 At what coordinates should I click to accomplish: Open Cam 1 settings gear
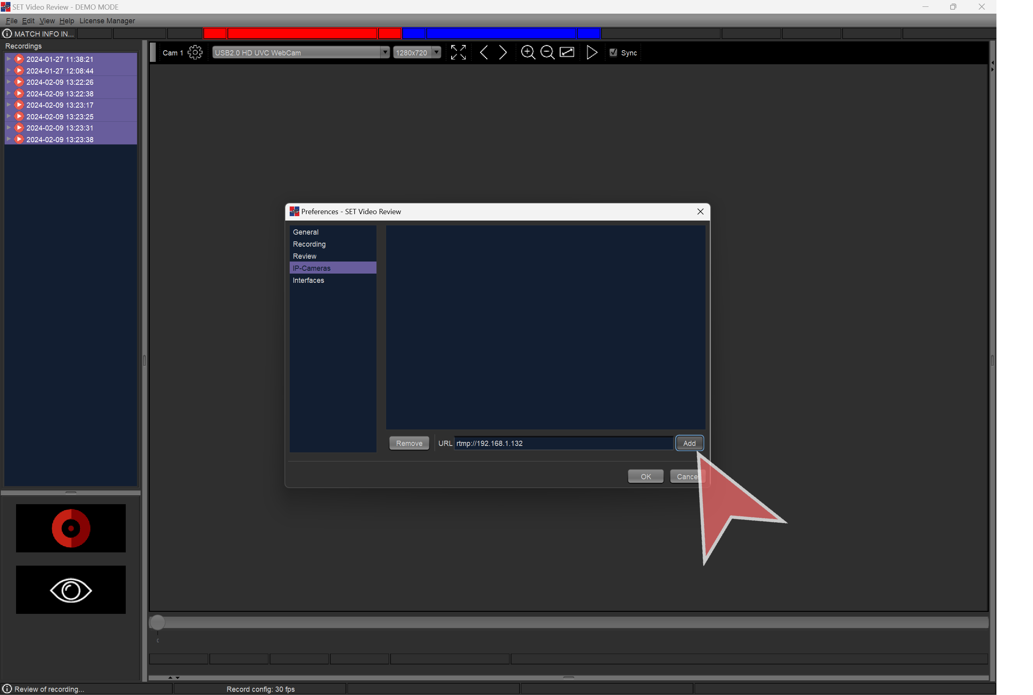click(194, 52)
